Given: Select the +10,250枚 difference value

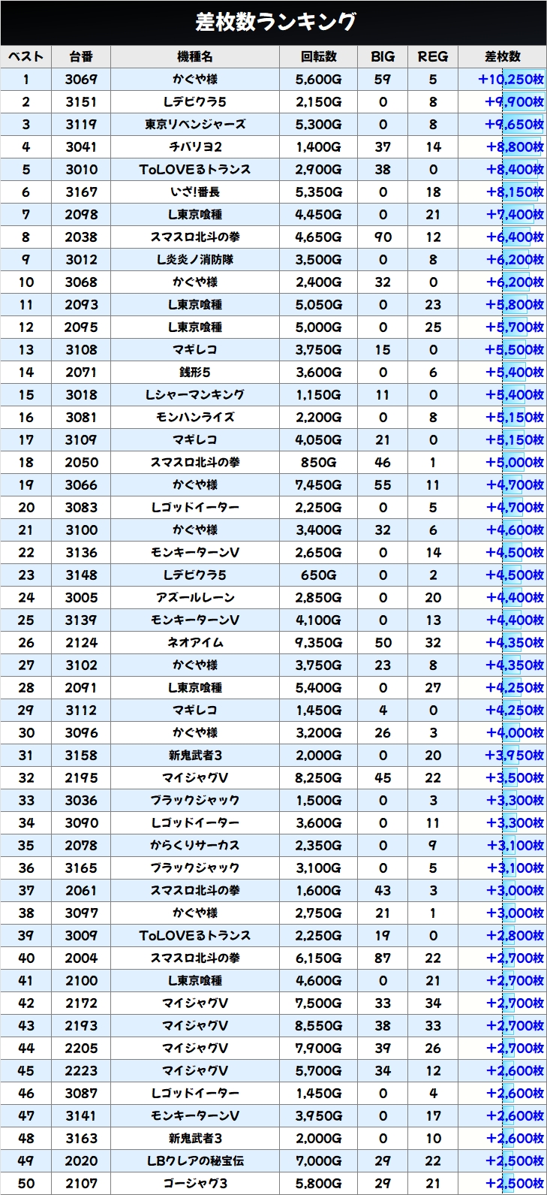Looking at the screenshot, I should click(x=510, y=80).
